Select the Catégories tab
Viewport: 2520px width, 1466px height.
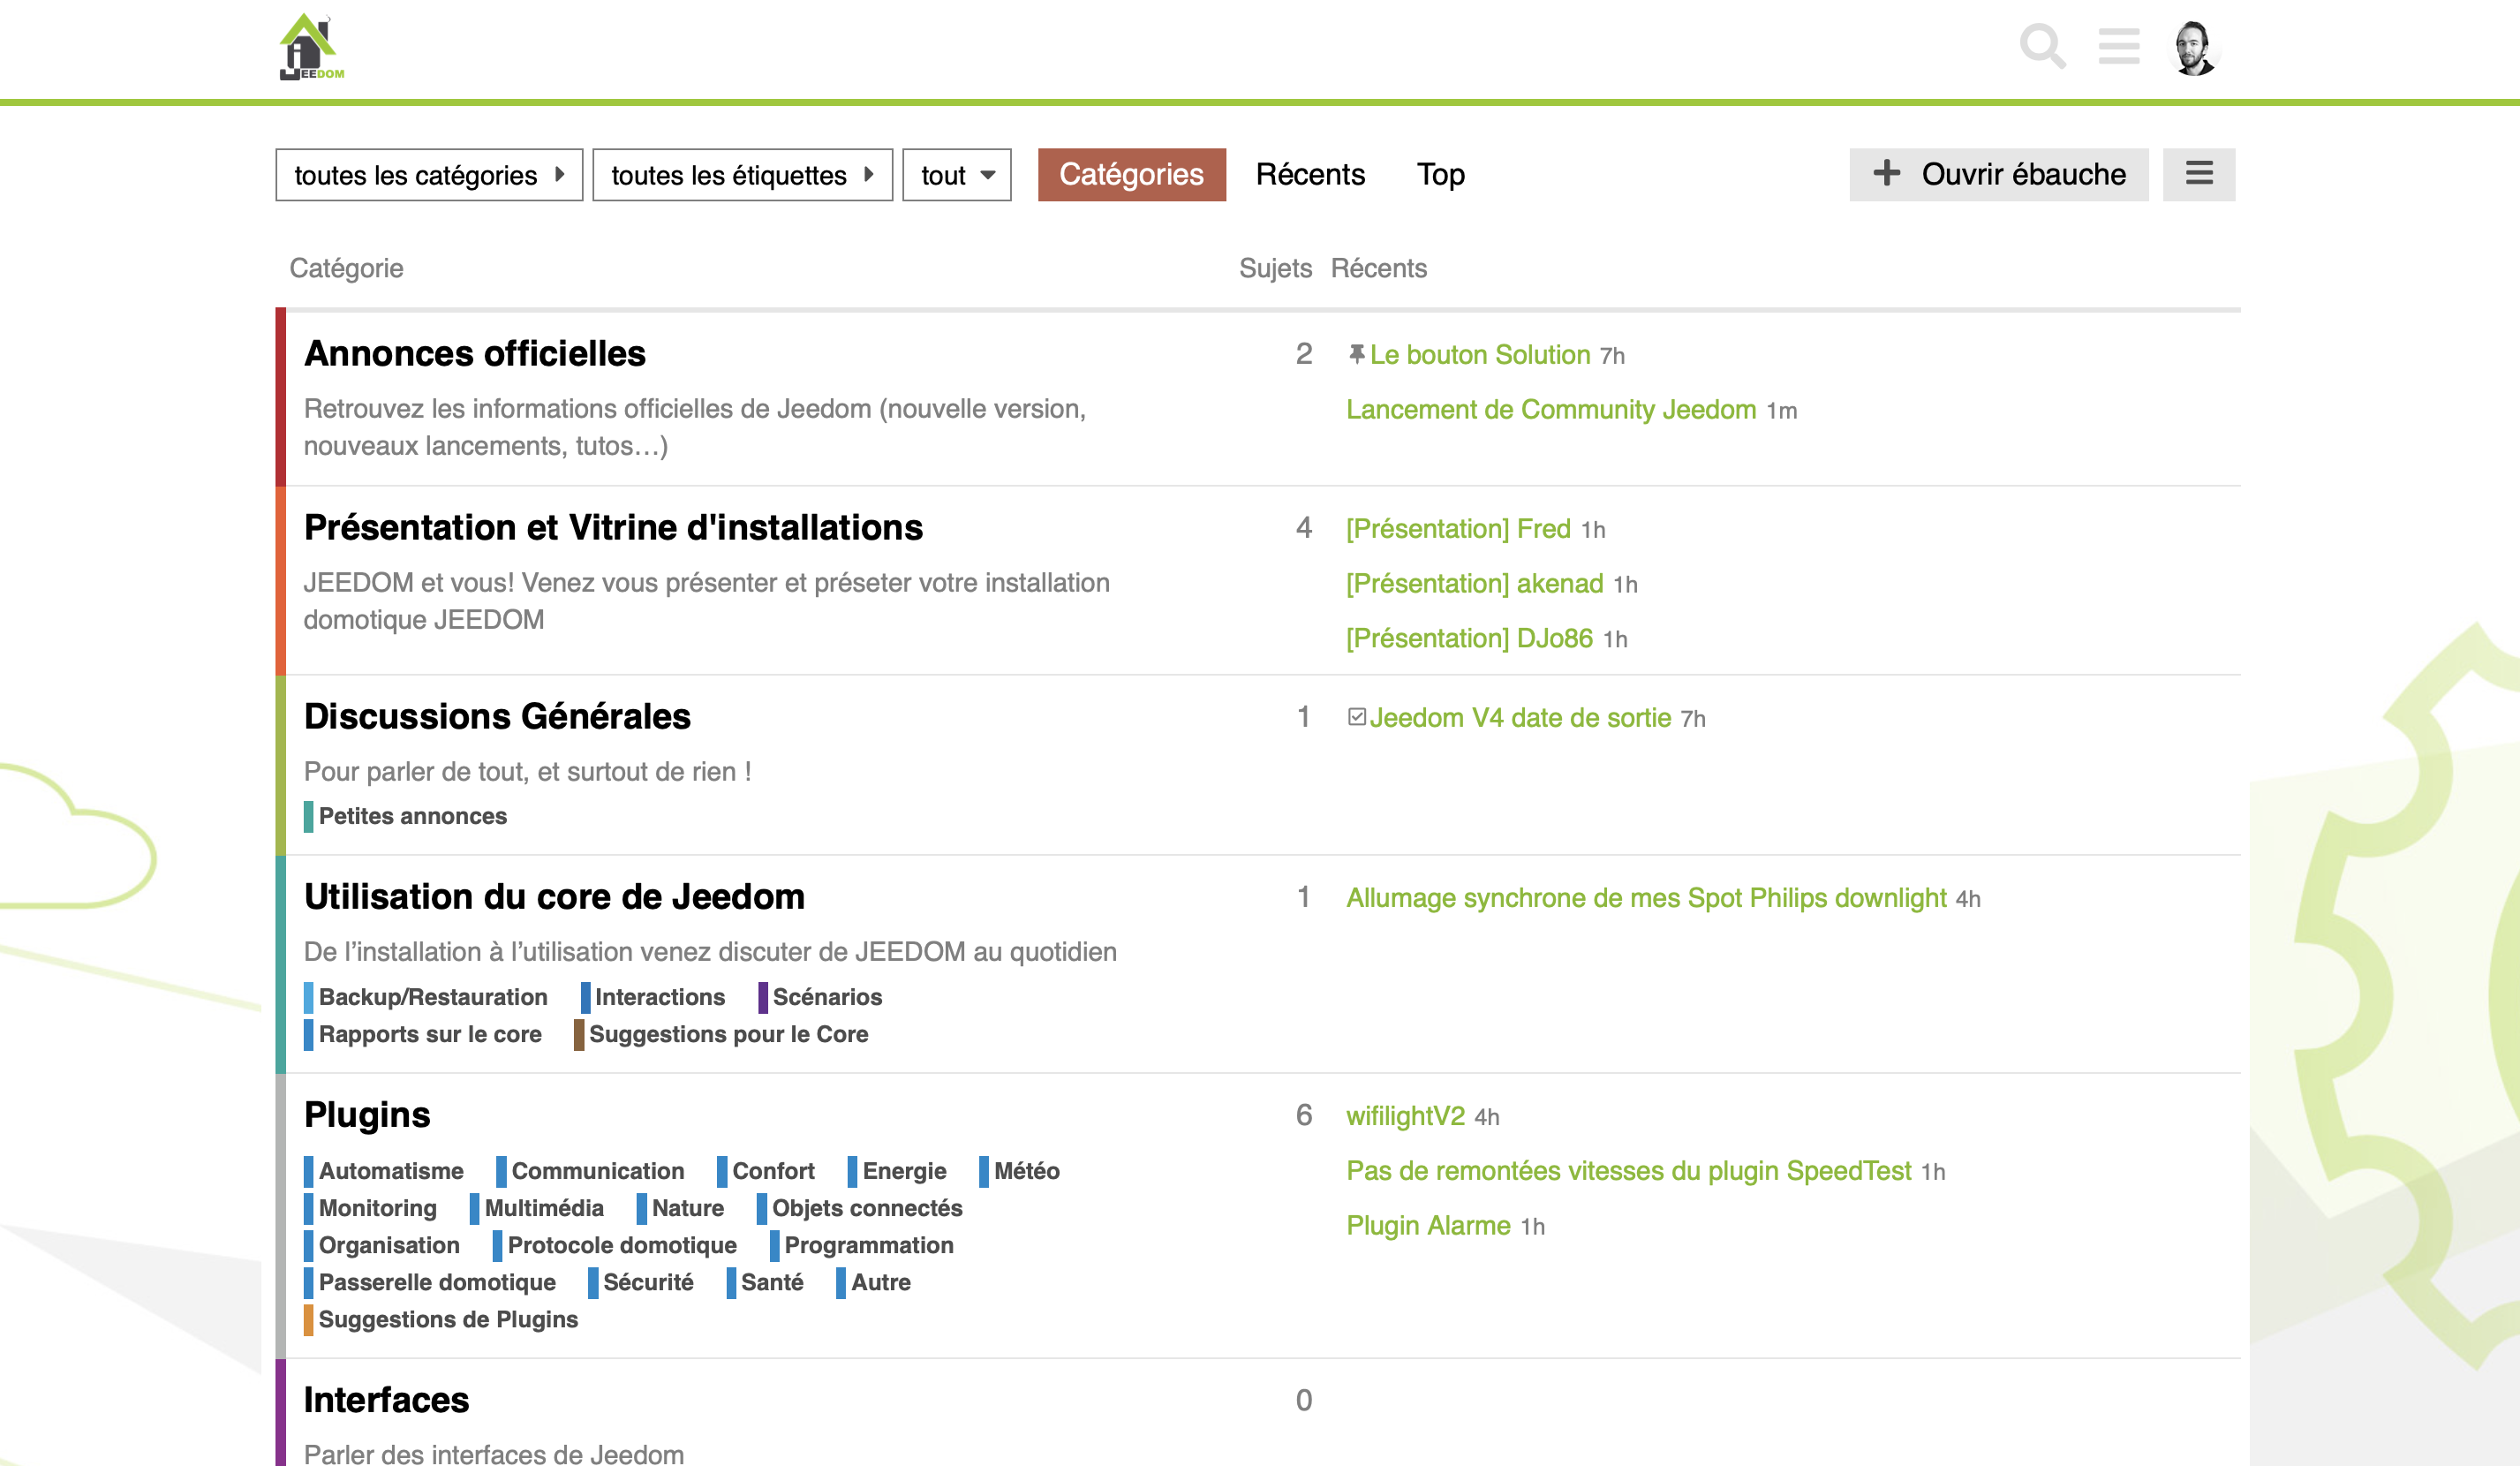pos(1131,174)
